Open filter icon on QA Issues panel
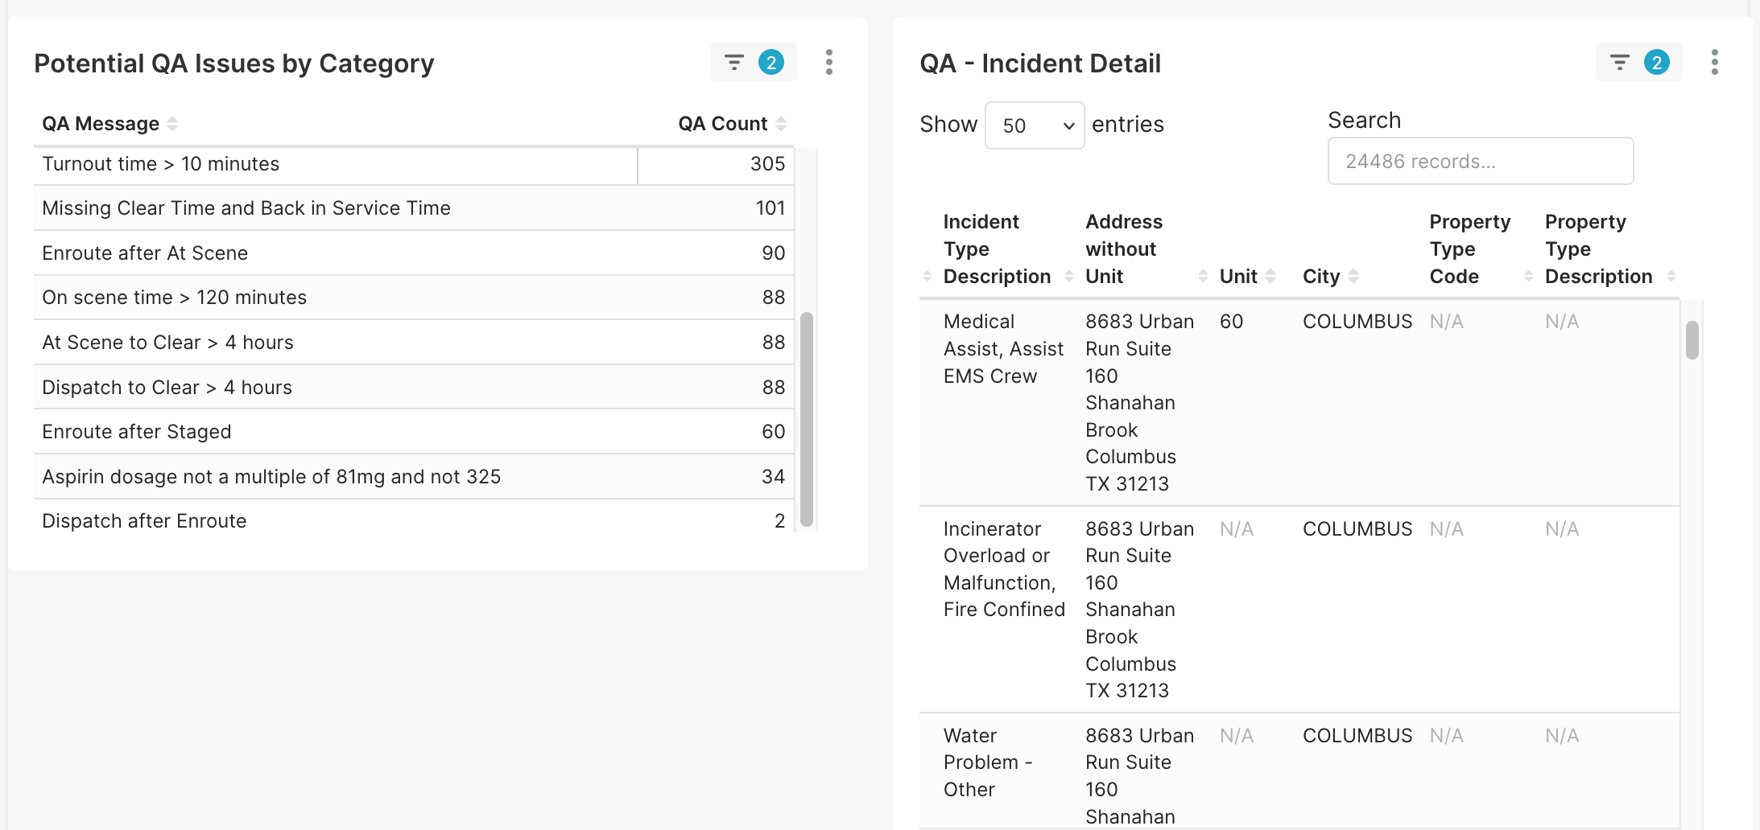This screenshot has height=830, width=1760. [x=734, y=62]
